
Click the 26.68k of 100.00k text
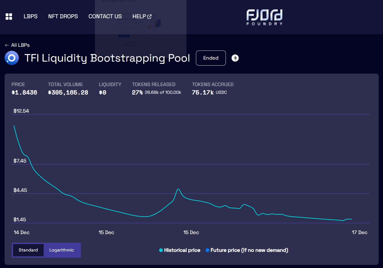pyautogui.click(x=163, y=92)
